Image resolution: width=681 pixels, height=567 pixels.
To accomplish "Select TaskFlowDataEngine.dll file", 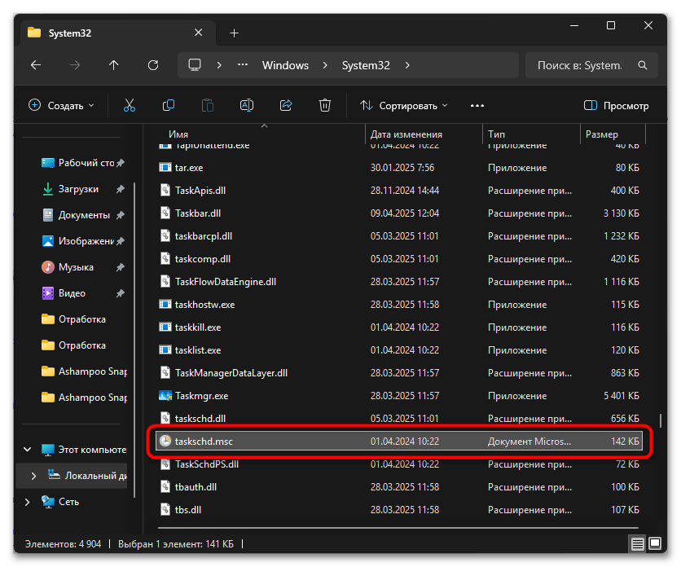I will (399, 282).
